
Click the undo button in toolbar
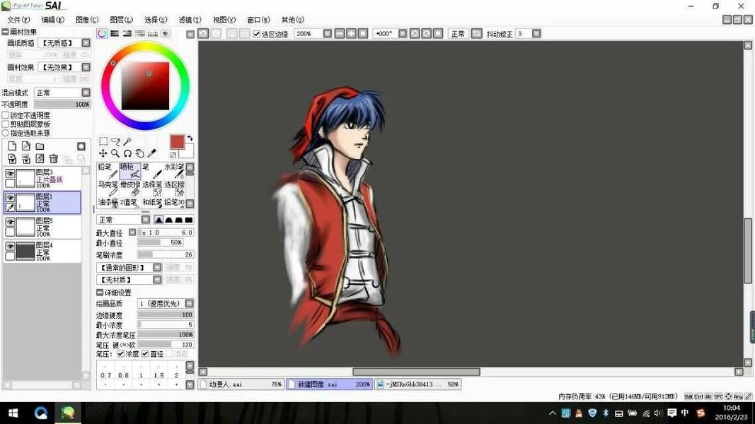click(203, 34)
